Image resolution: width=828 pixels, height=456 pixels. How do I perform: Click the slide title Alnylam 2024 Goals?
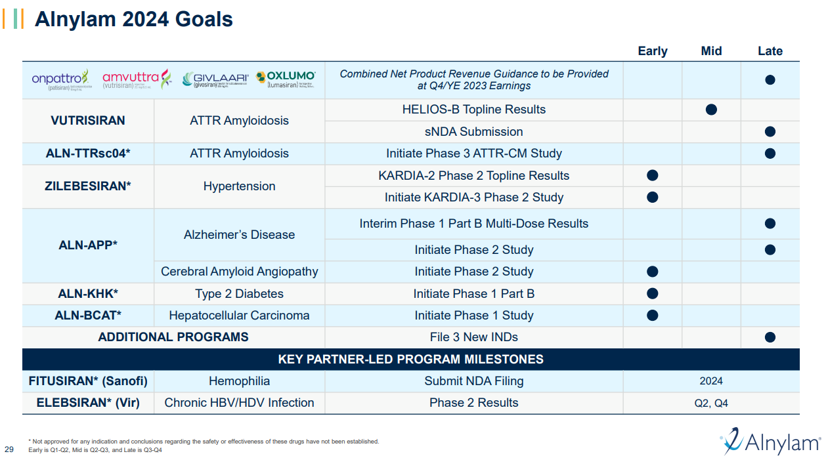coord(134,19)
